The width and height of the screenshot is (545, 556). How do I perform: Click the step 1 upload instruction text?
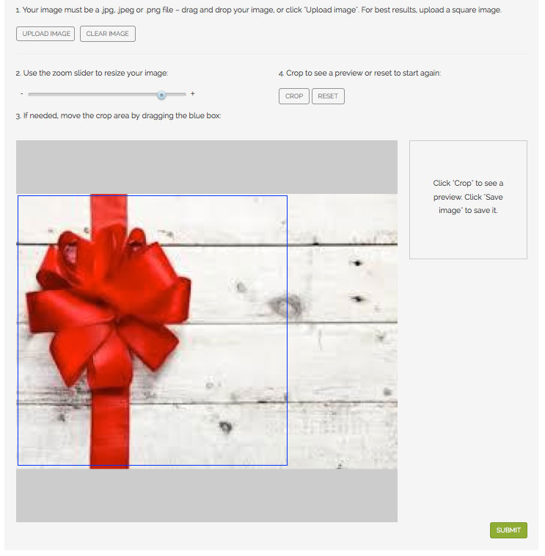pyautogui.click(x=258, y=10)
